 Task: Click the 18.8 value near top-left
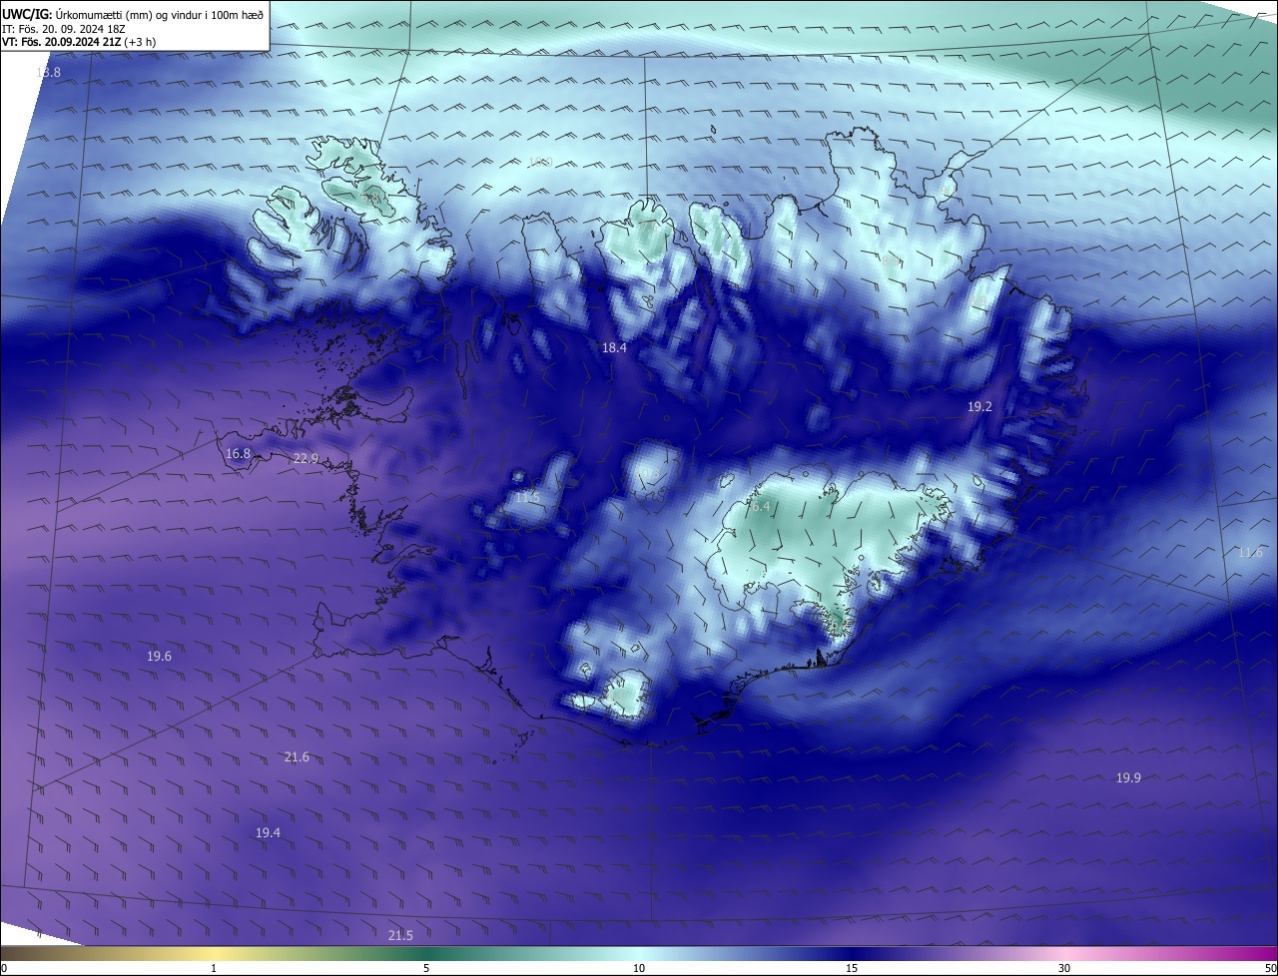coord(48,73)
